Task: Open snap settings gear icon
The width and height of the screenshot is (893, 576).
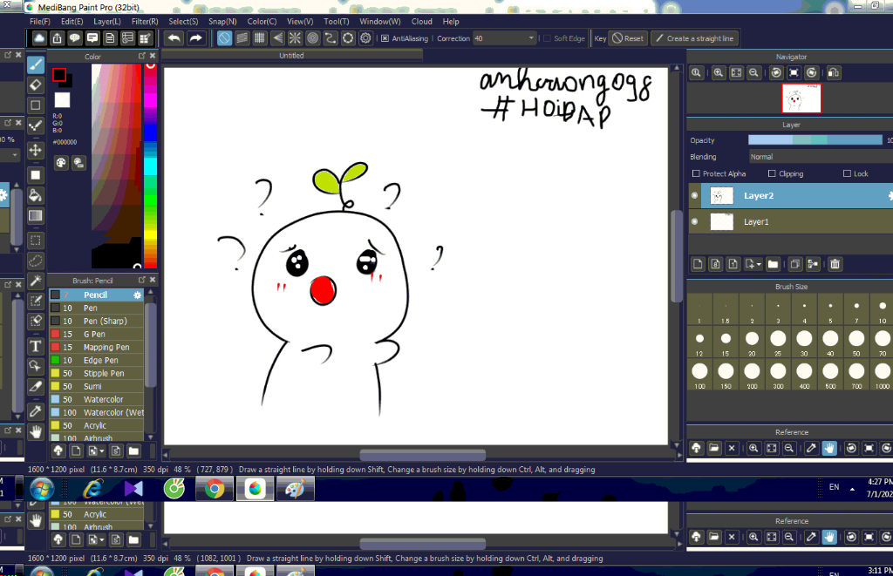Action: [x=365, y=38]
